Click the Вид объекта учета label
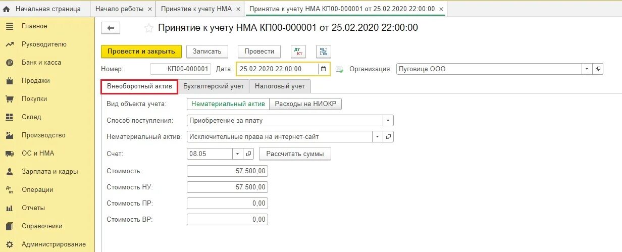This screenshot has height=252, width=622. (136, 104)
